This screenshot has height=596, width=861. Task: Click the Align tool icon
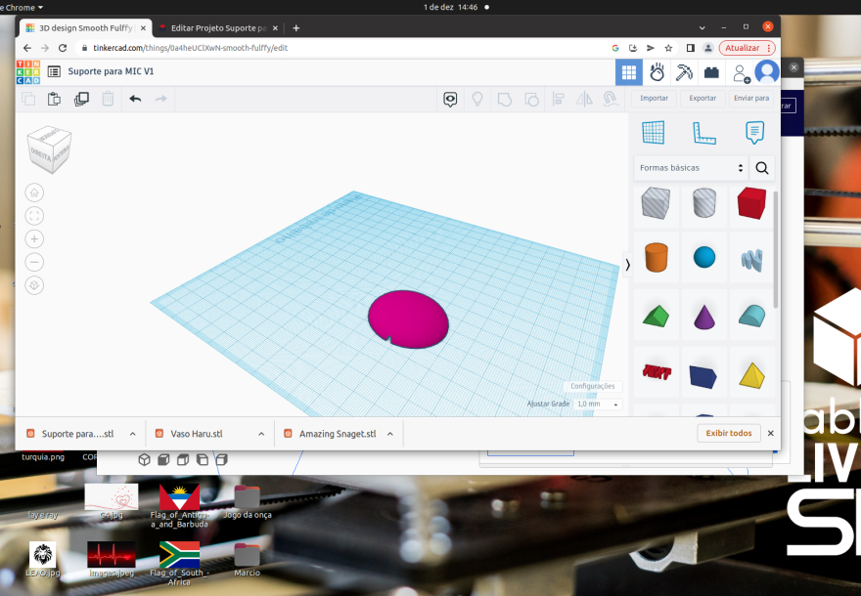click(x=558, y=100)
